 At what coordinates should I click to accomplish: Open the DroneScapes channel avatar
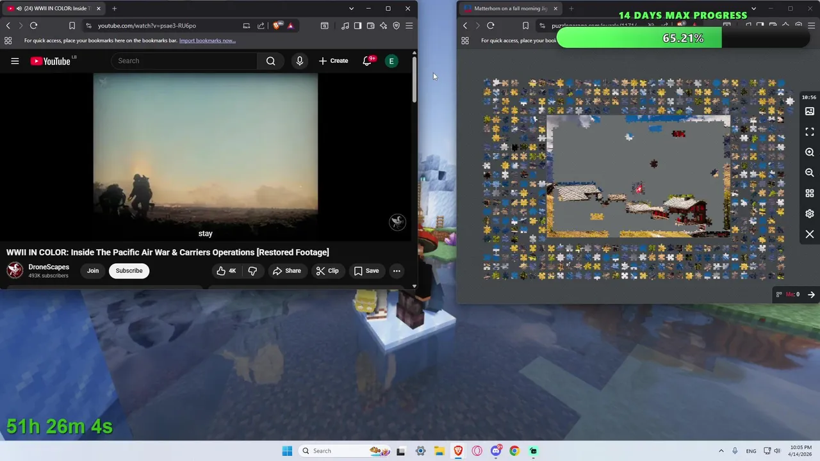pyautogui.click(x=15, y=270)
